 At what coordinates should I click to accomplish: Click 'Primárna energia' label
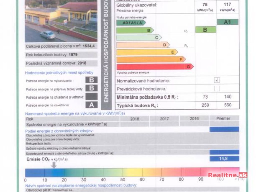130,10
